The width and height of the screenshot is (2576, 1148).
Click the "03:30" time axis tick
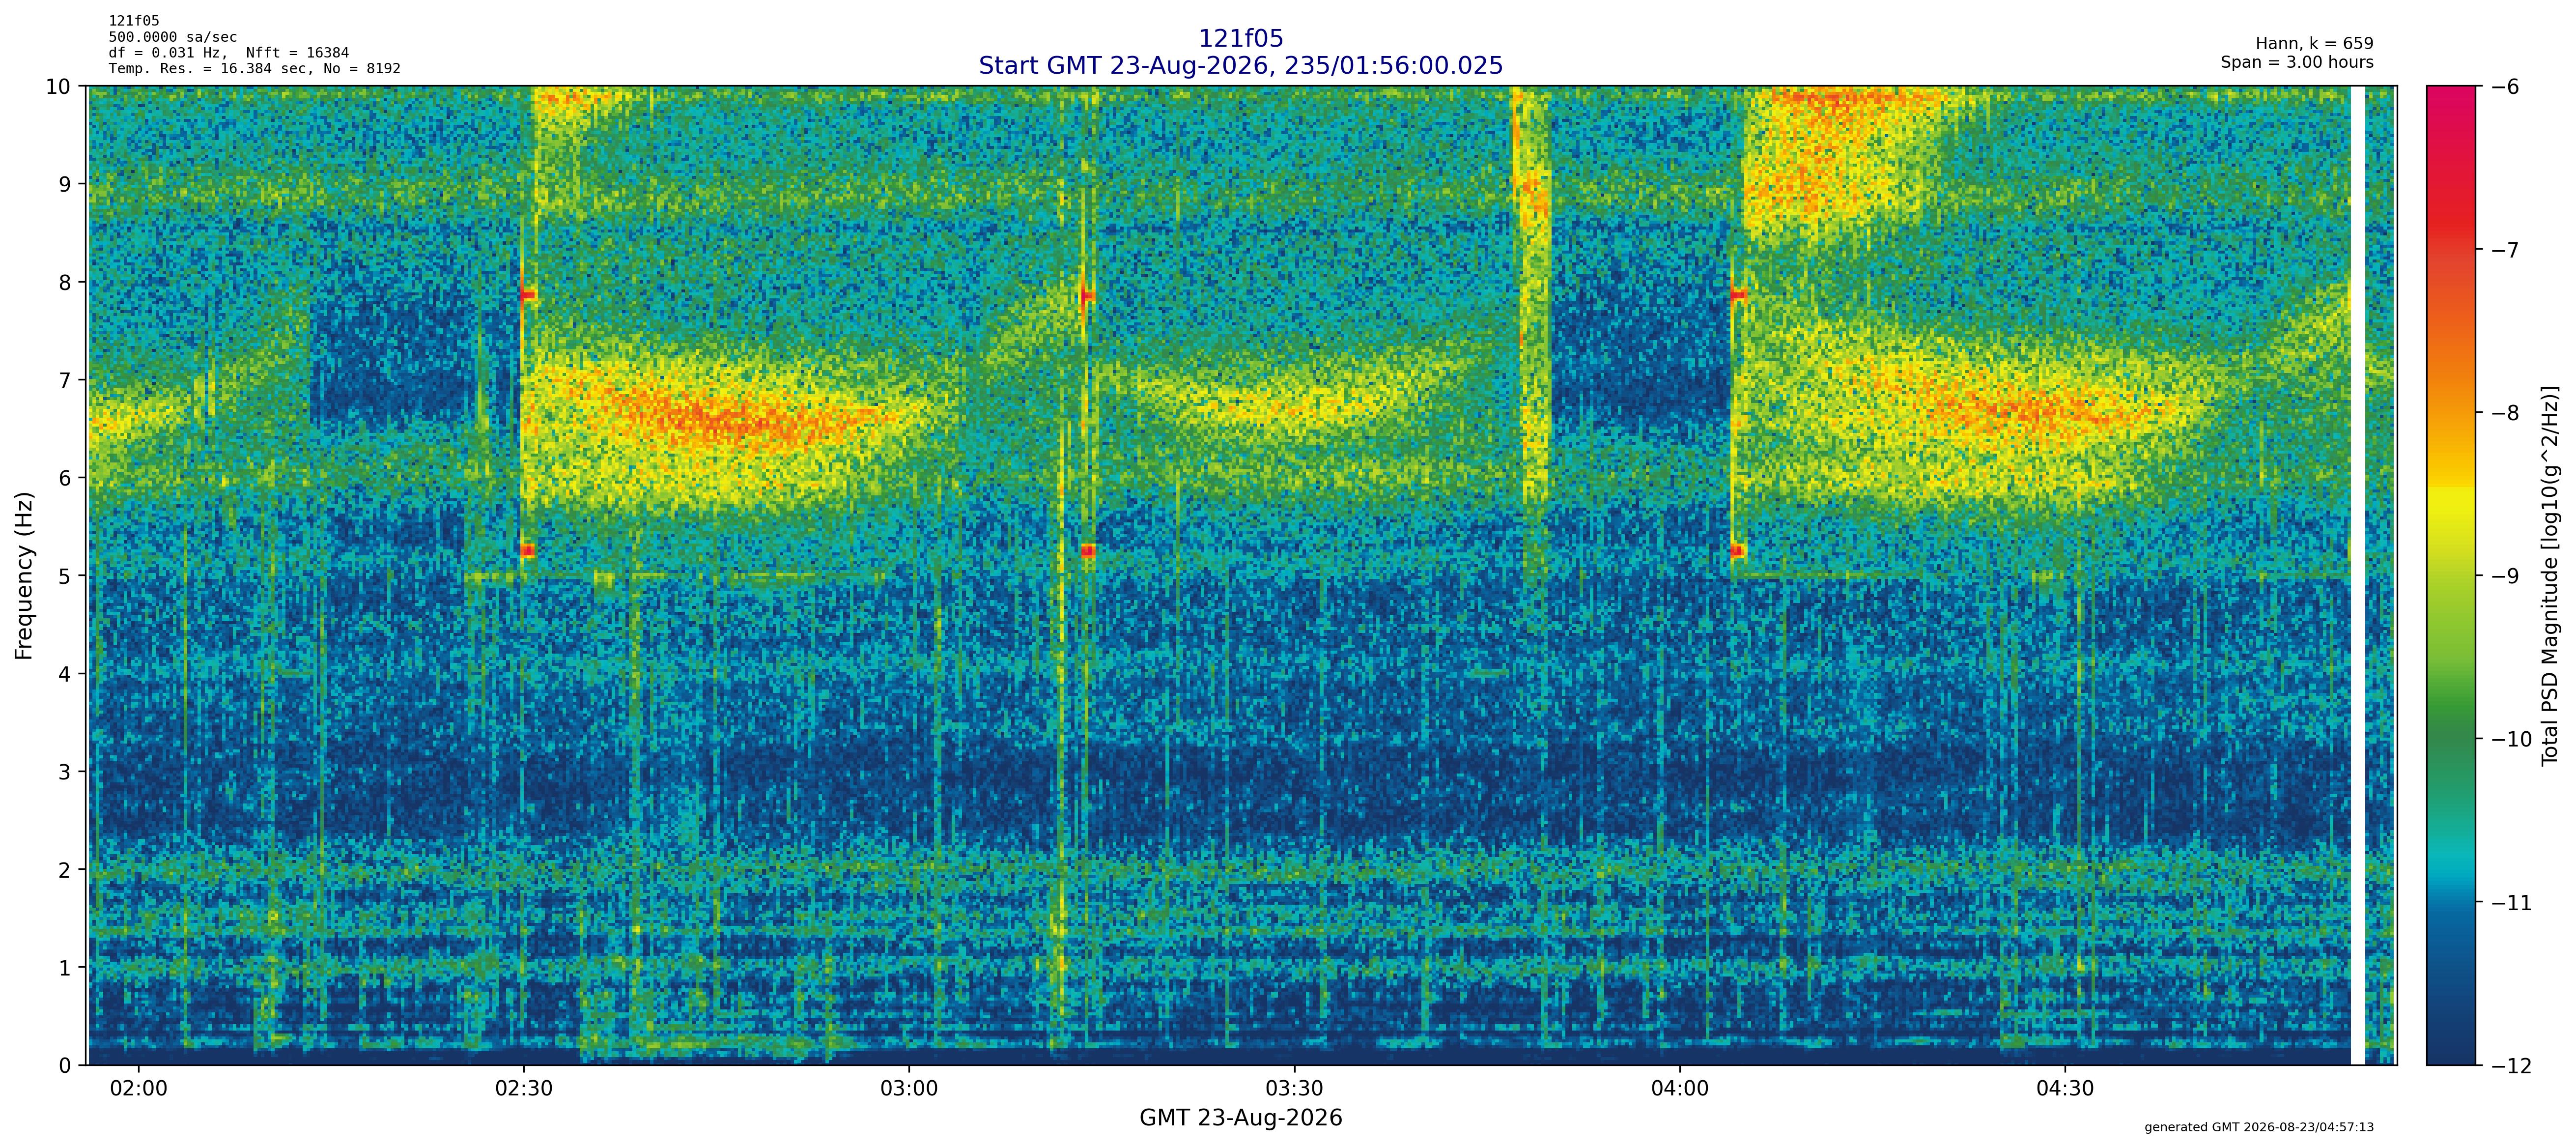(1294, 1088)
